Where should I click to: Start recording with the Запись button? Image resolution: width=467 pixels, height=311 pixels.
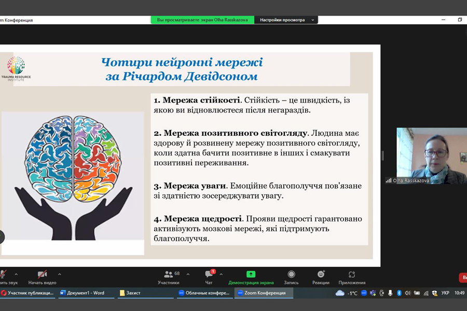pos(291,277)
